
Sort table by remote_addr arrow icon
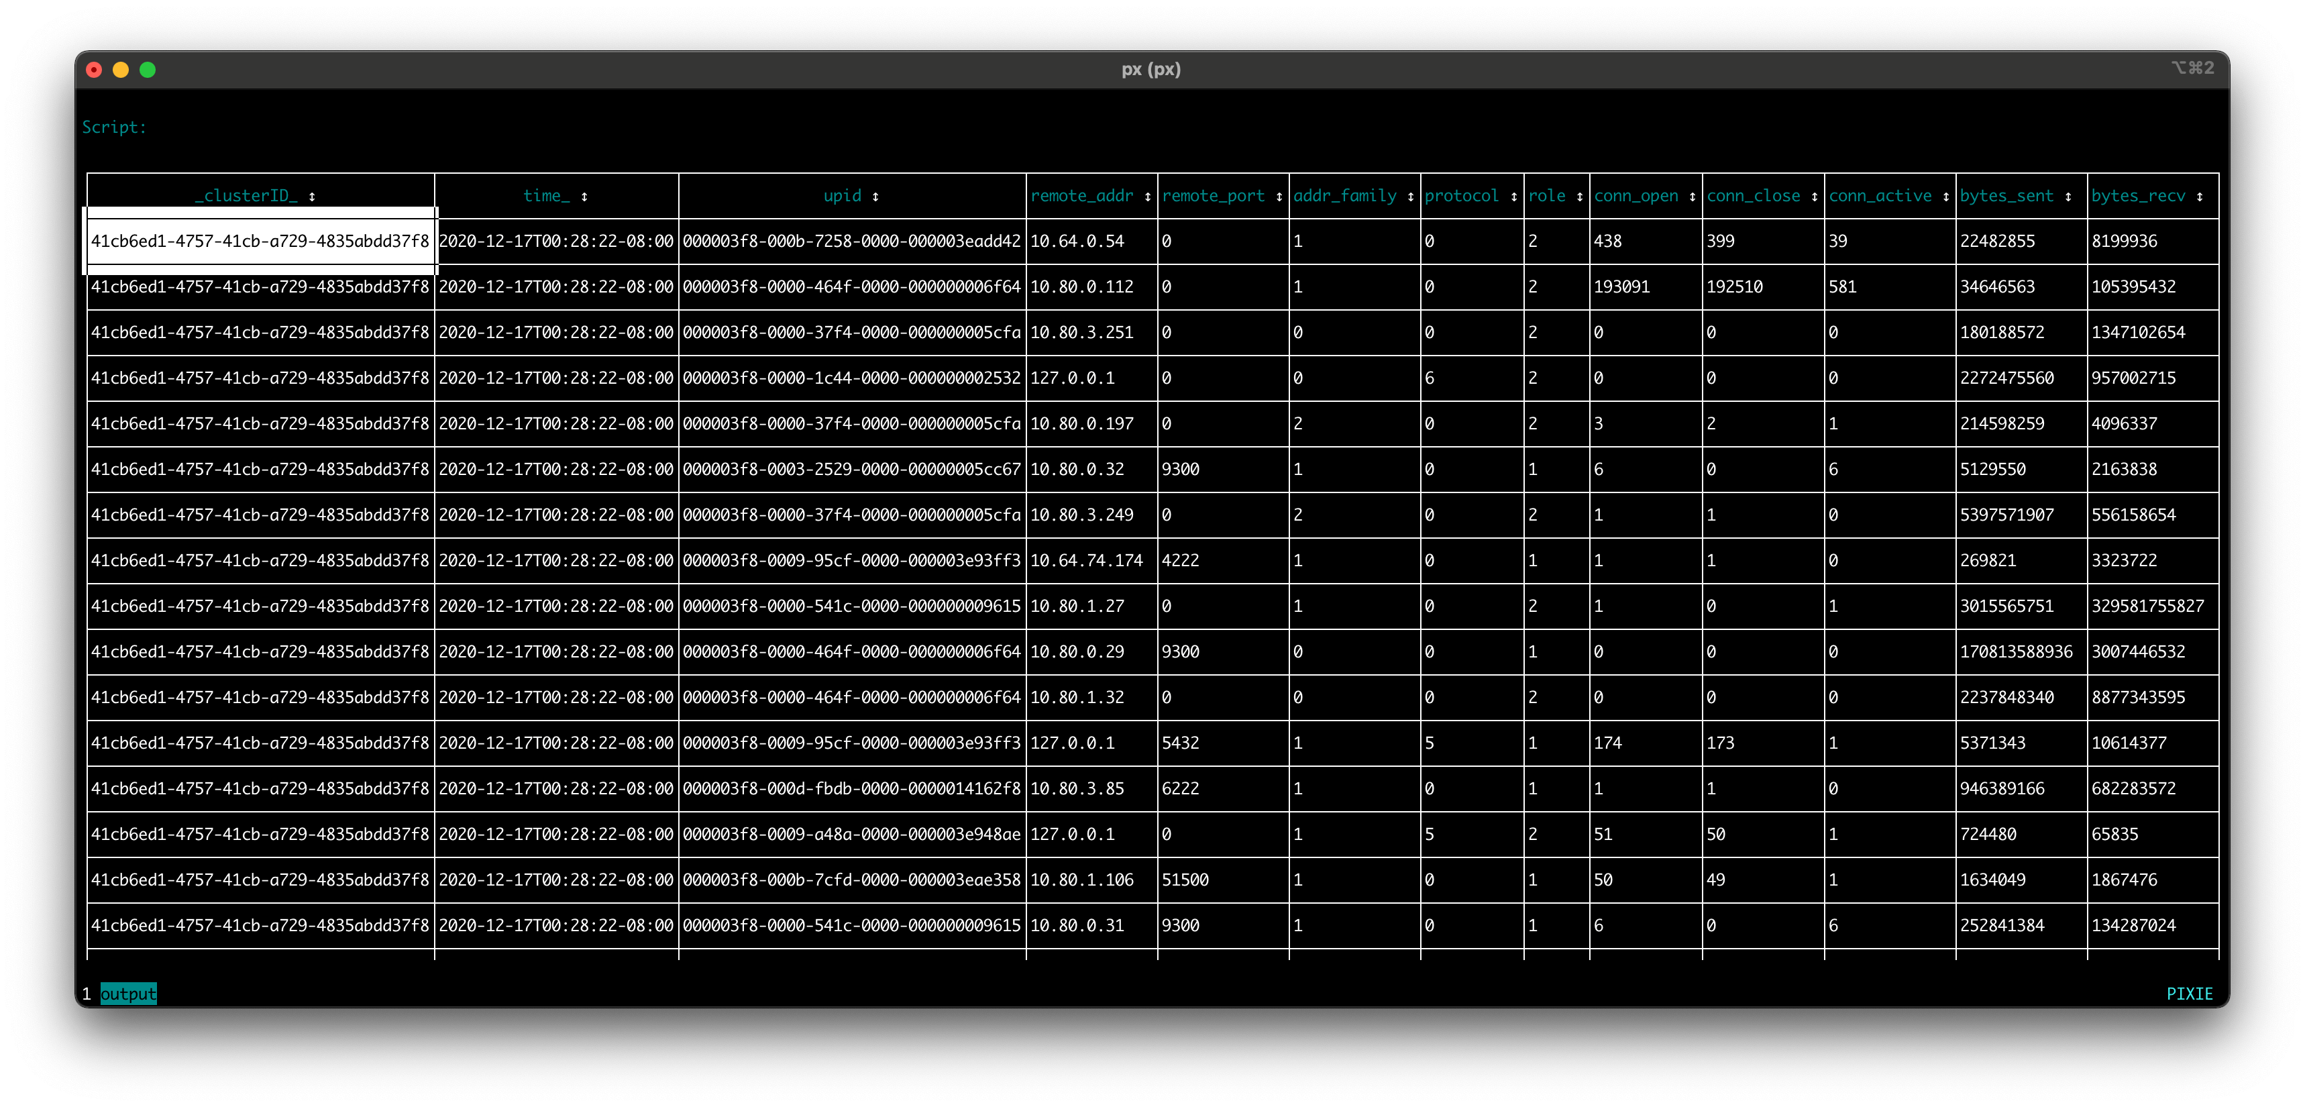1147,197
